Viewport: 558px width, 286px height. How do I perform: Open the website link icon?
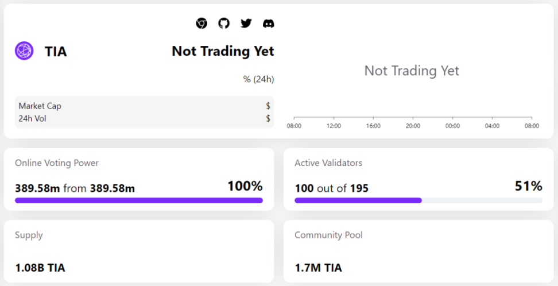[x=201, y=24]
